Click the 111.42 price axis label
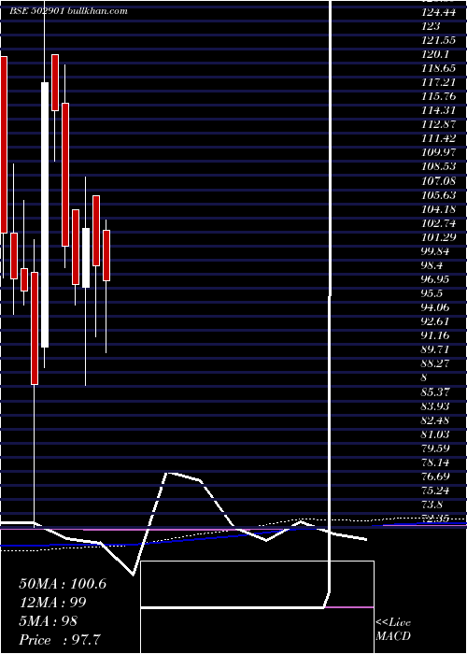 (438, 138)
